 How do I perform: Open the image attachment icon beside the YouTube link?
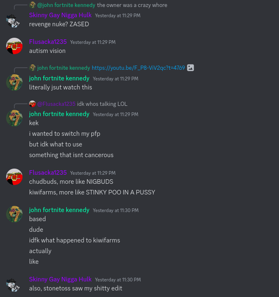click(191, 68)
